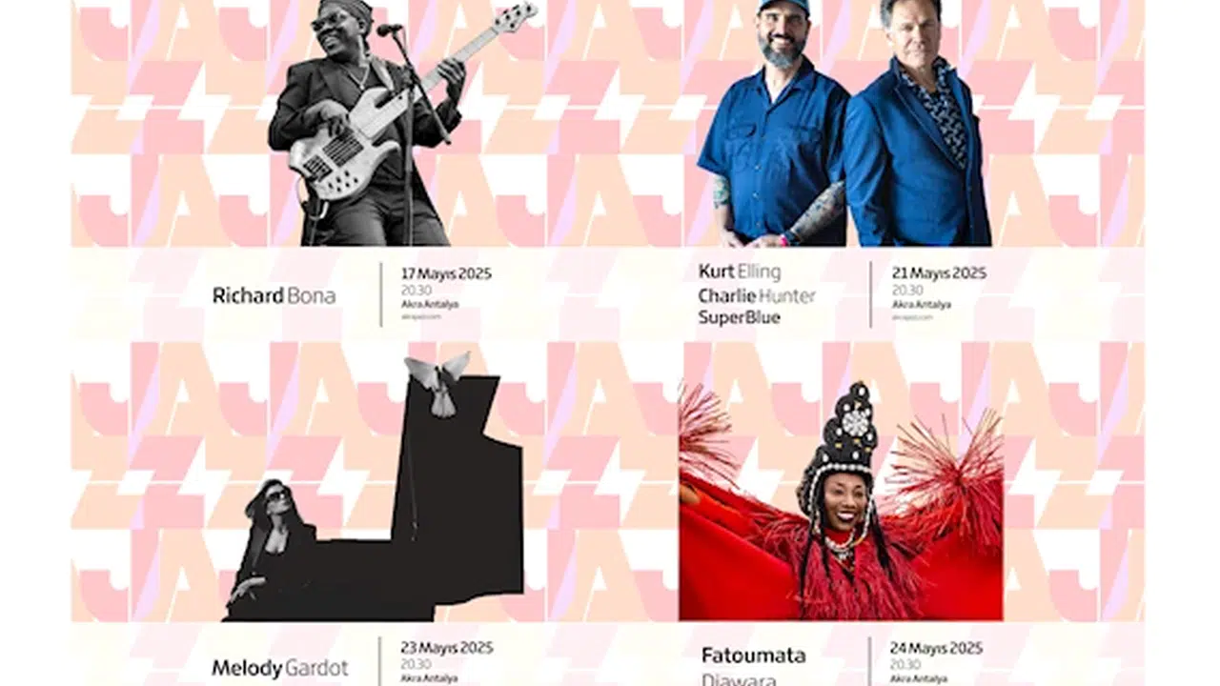Screen dimensions: 1220x686
Task: Click the SuperBlue label
Action: point(739,317)
